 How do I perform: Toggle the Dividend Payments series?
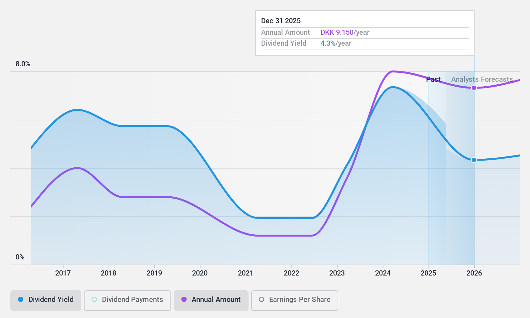pos(127,301)
